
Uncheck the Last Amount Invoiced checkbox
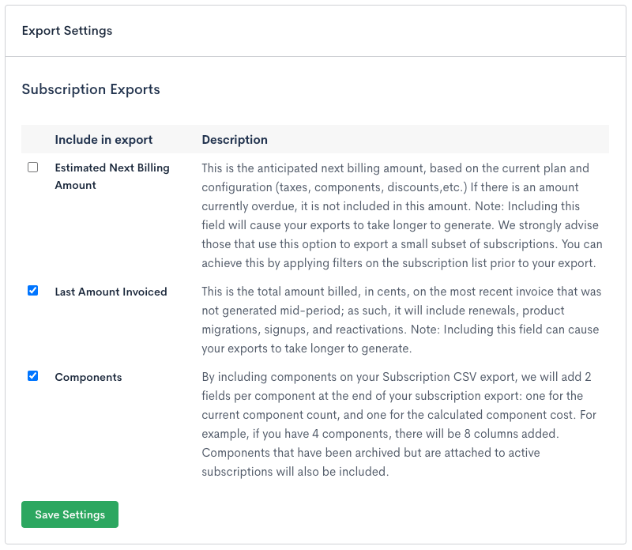pyautogui.click(x=32, y=291)
